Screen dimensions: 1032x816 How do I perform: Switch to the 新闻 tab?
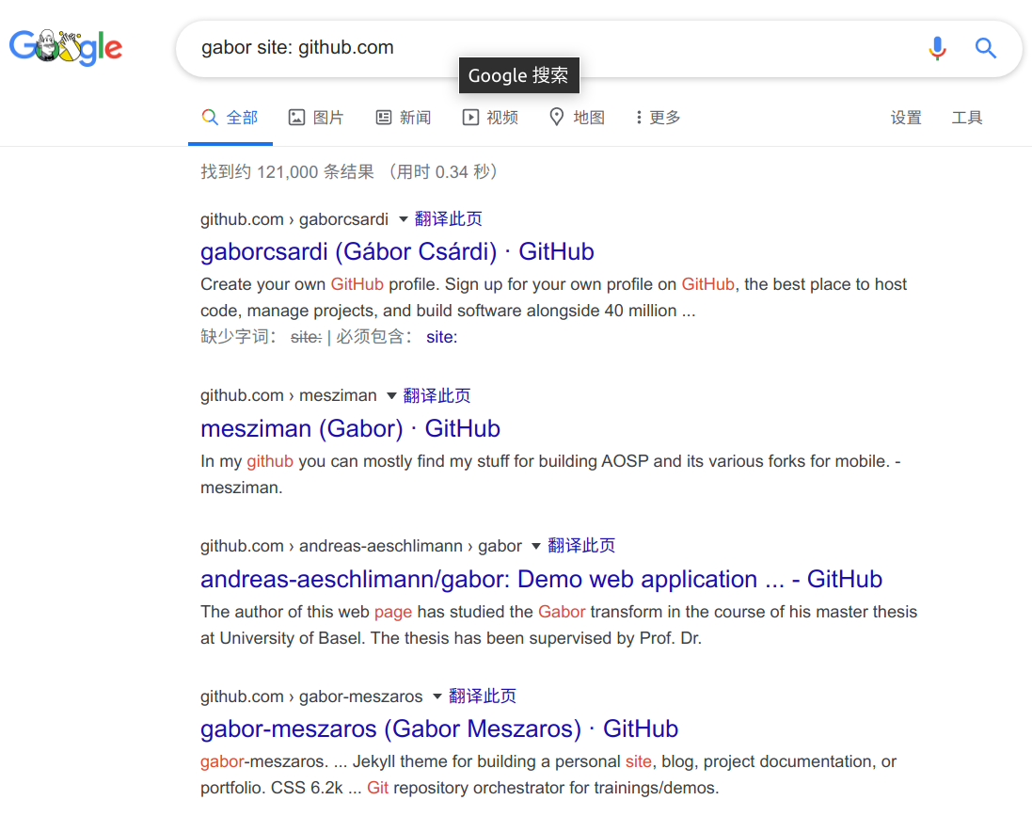click(x=404, y=118)
